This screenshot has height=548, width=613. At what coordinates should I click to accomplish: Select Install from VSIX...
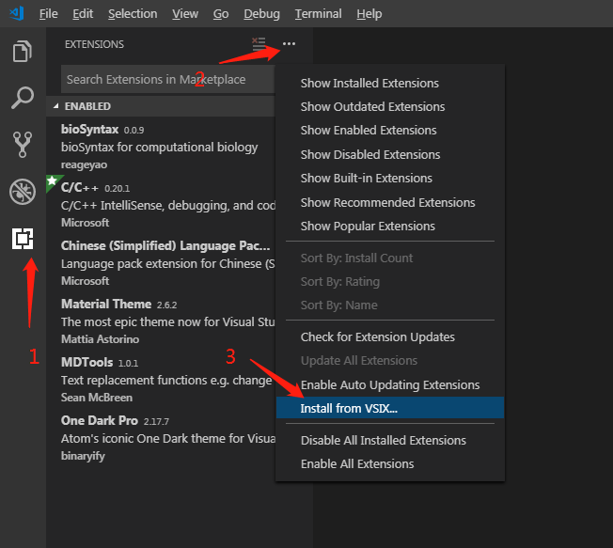[x=390, y=408]
